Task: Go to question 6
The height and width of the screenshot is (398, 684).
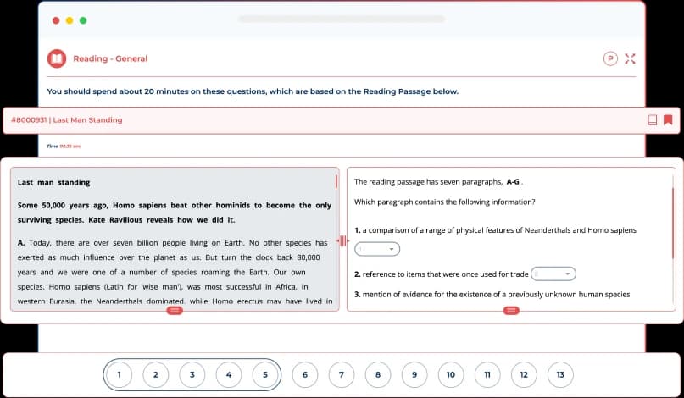Action: pos(304,374)
